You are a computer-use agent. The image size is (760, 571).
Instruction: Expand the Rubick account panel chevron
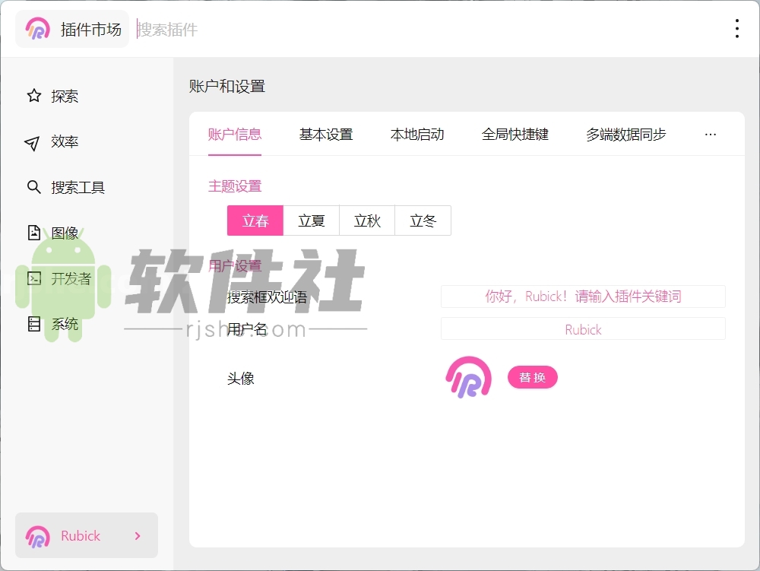pos(137,535)
